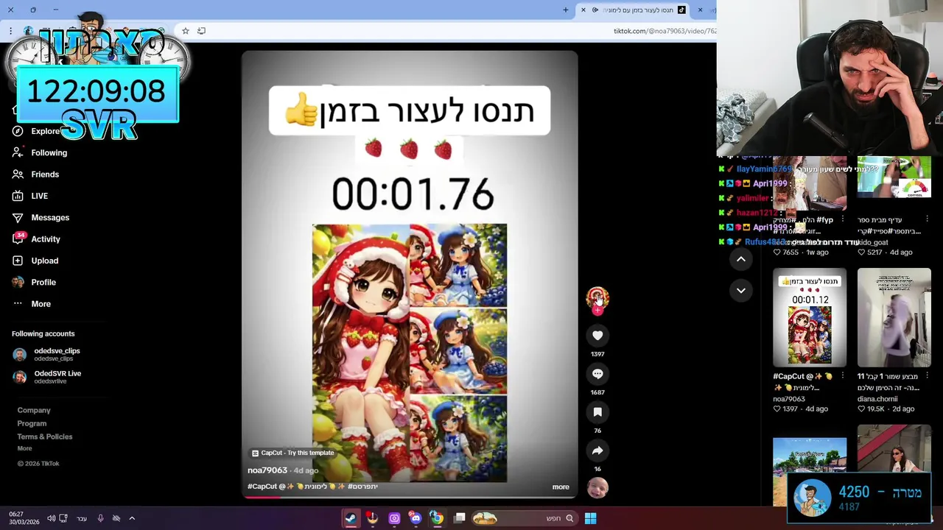Image resolution: width=943 pixels, height=530 pixels.
Task: Click the #CapCut hashtag in caption
Action: (x=262, y=487)
